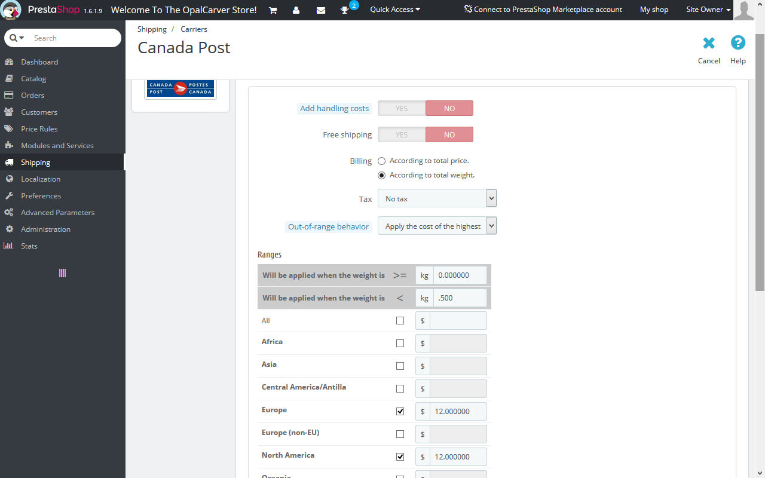Viewport: 765px width, 478px height.
Task: Click the sidebar collapse bars icon
Action: pyautogui.click(x=62, y=273)
